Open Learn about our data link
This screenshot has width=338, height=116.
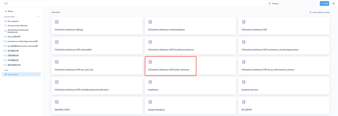click(x=321, y=12)
